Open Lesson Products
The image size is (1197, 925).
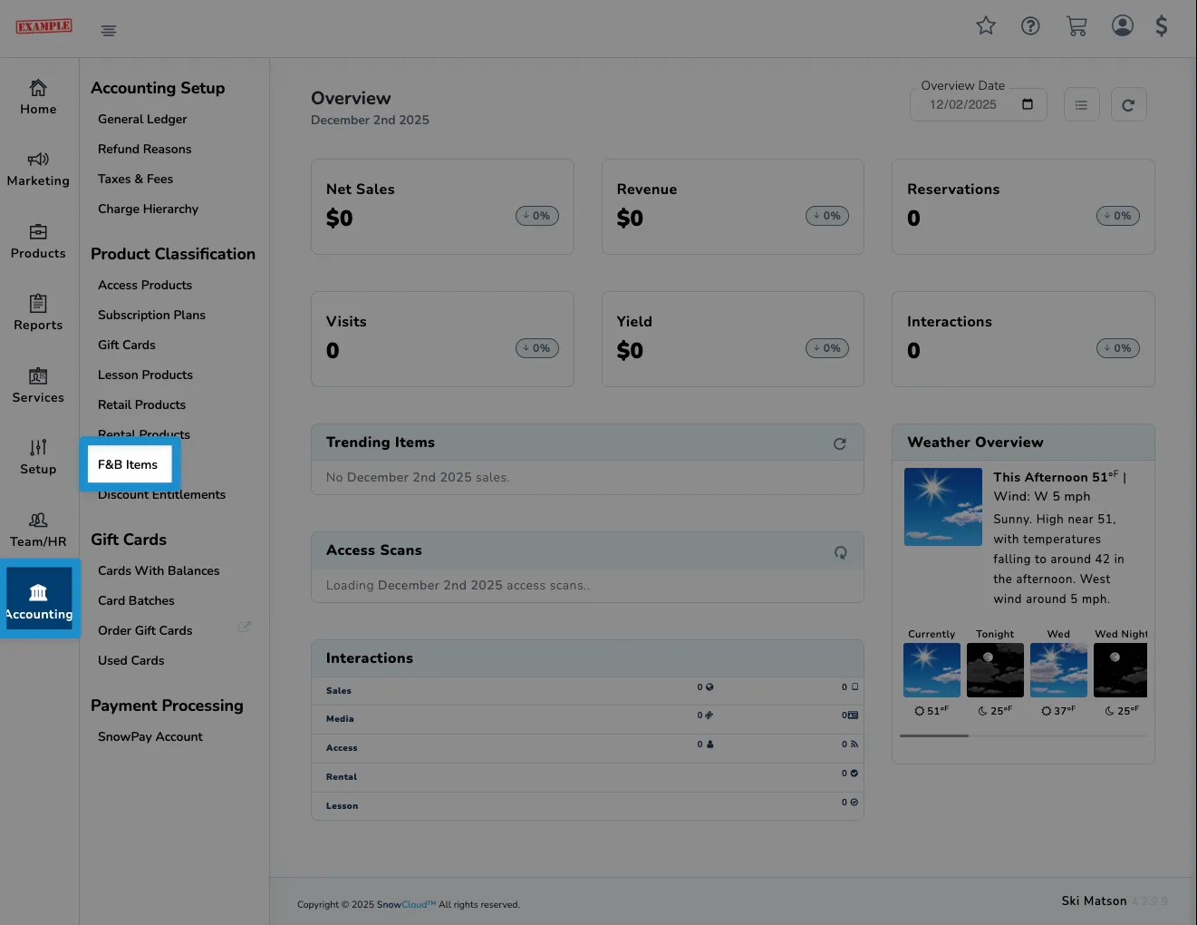(145, 375)
